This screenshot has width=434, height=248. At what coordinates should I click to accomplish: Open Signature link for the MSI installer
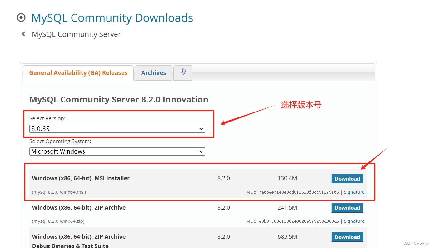[x=354, y=192]
